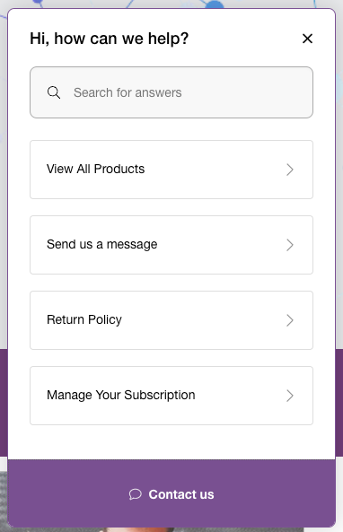Click the chevron arrow on Return Policy
Image resolution: width=343 pixels, height=532 pixels.
290,320
